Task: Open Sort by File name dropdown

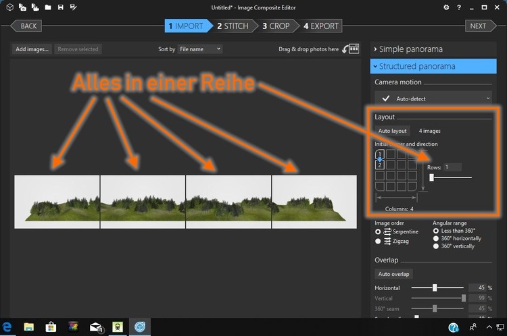Action: [x=200, y=49]
